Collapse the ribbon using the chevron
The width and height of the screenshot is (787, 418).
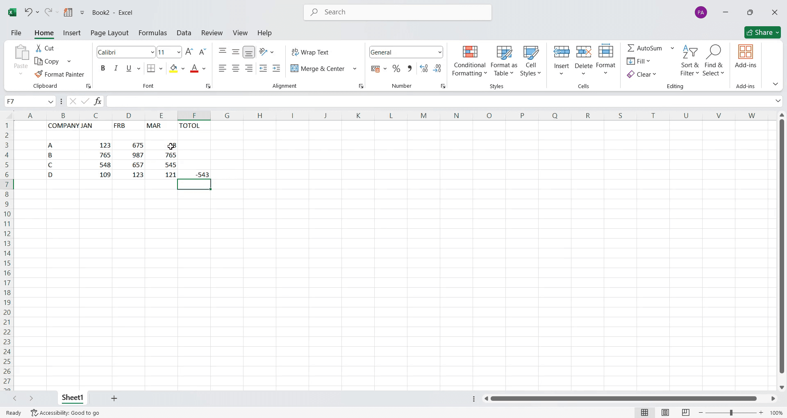tap(775, 84)
